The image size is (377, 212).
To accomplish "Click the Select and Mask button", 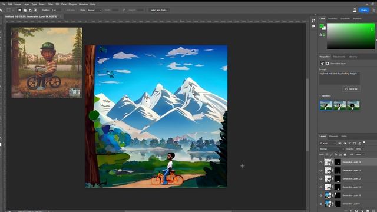I will click(x=158, y=11).
